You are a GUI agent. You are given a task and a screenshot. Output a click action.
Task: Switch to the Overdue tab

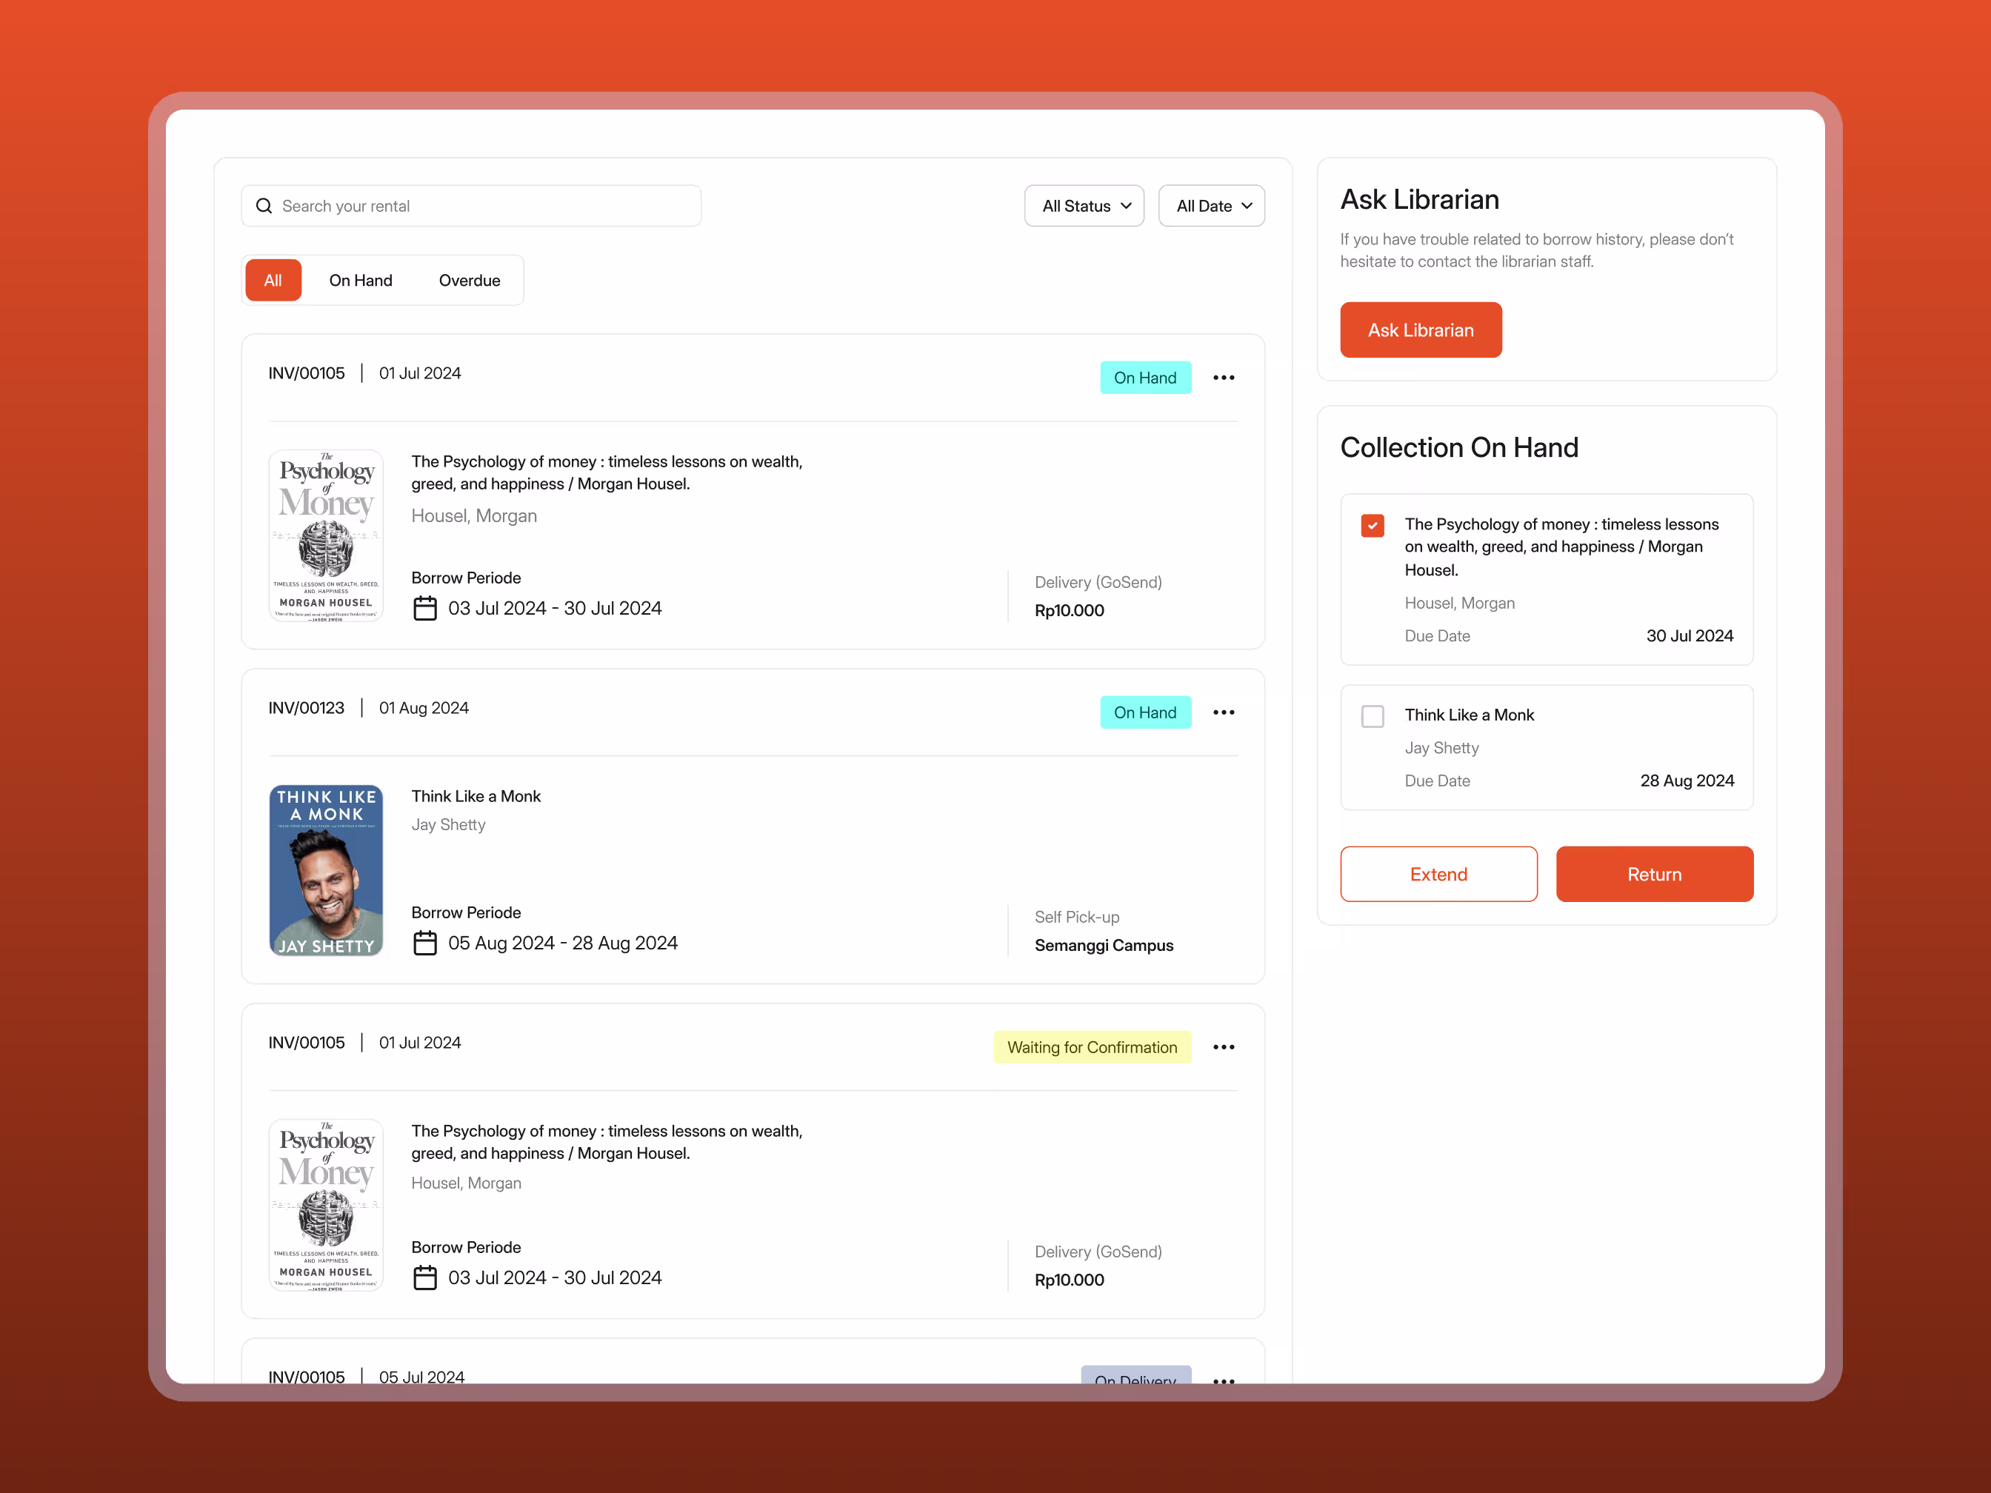tap(470, 281)
